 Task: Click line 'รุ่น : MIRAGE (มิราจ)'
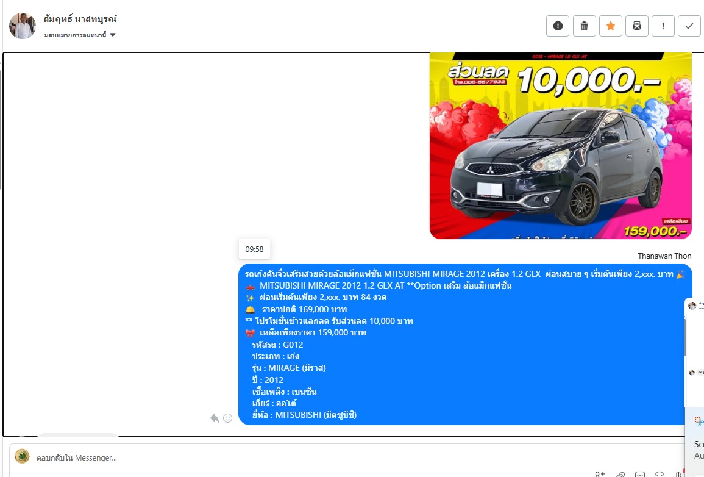pyautogui.click(x=289, y=368)
